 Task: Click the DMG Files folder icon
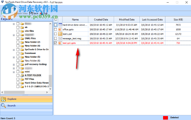[22, 38]
